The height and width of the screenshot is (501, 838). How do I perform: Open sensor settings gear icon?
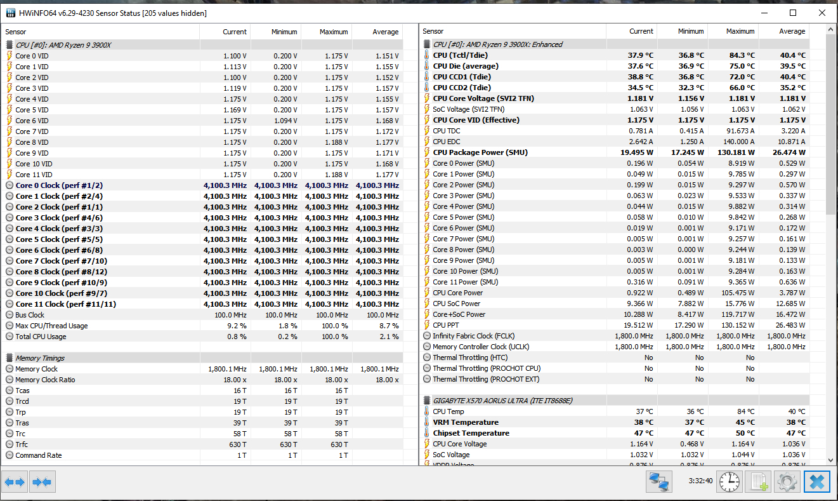pyautogui.click(x=787, y=482)
